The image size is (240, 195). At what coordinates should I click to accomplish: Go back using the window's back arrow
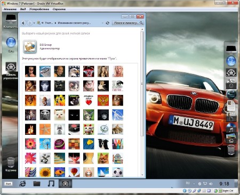click(x=23, y=23)
